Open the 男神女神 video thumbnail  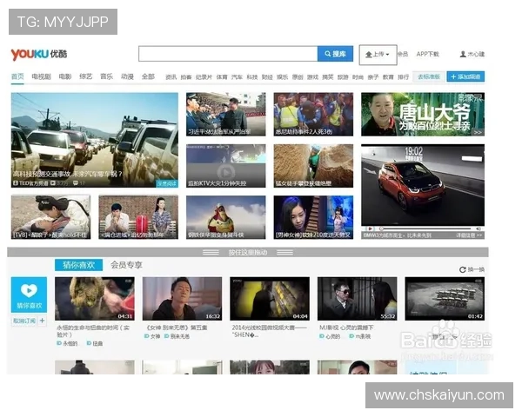tap(313, 217)
